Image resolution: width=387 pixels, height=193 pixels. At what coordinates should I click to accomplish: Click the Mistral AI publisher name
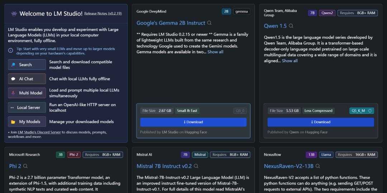(144, 154)
